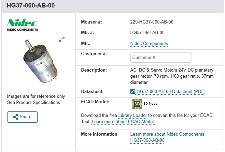
Task: Click the blue arrow icon beside the datasheet
Action: 133,91
